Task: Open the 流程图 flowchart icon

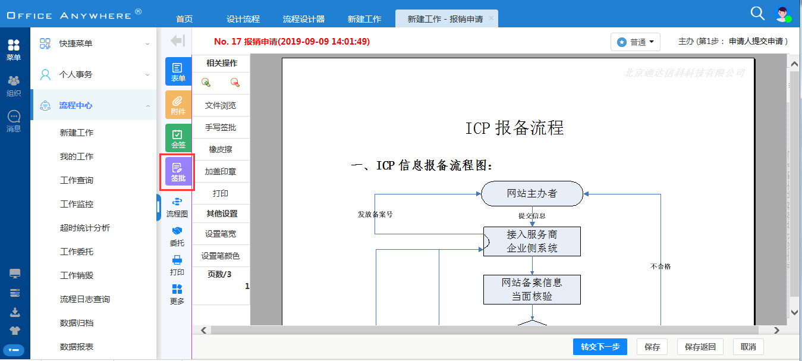Action: click(x=177, y=207)
